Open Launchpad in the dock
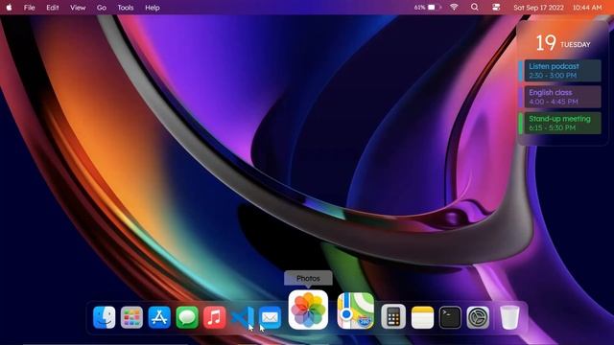The width and height of the screenshot is (614, 345). click(x=131, y=317)
